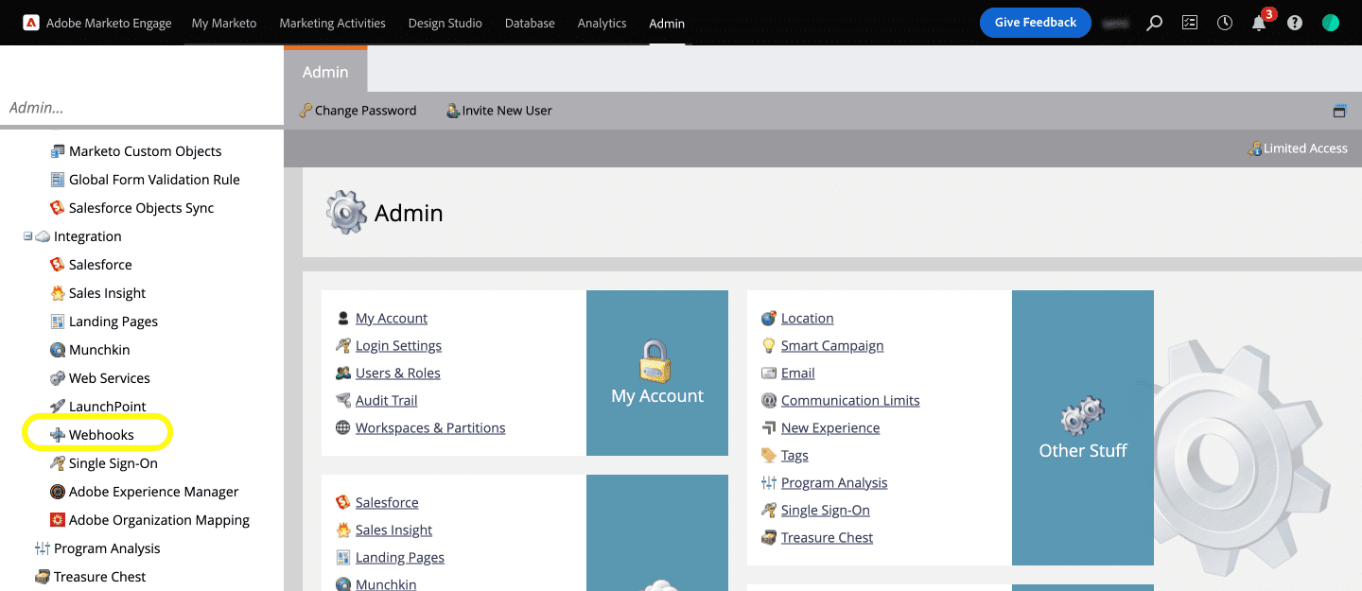Click the Adobe Organization Mapping icon
The image size is (1362, 591).
[x=58, y=520]
